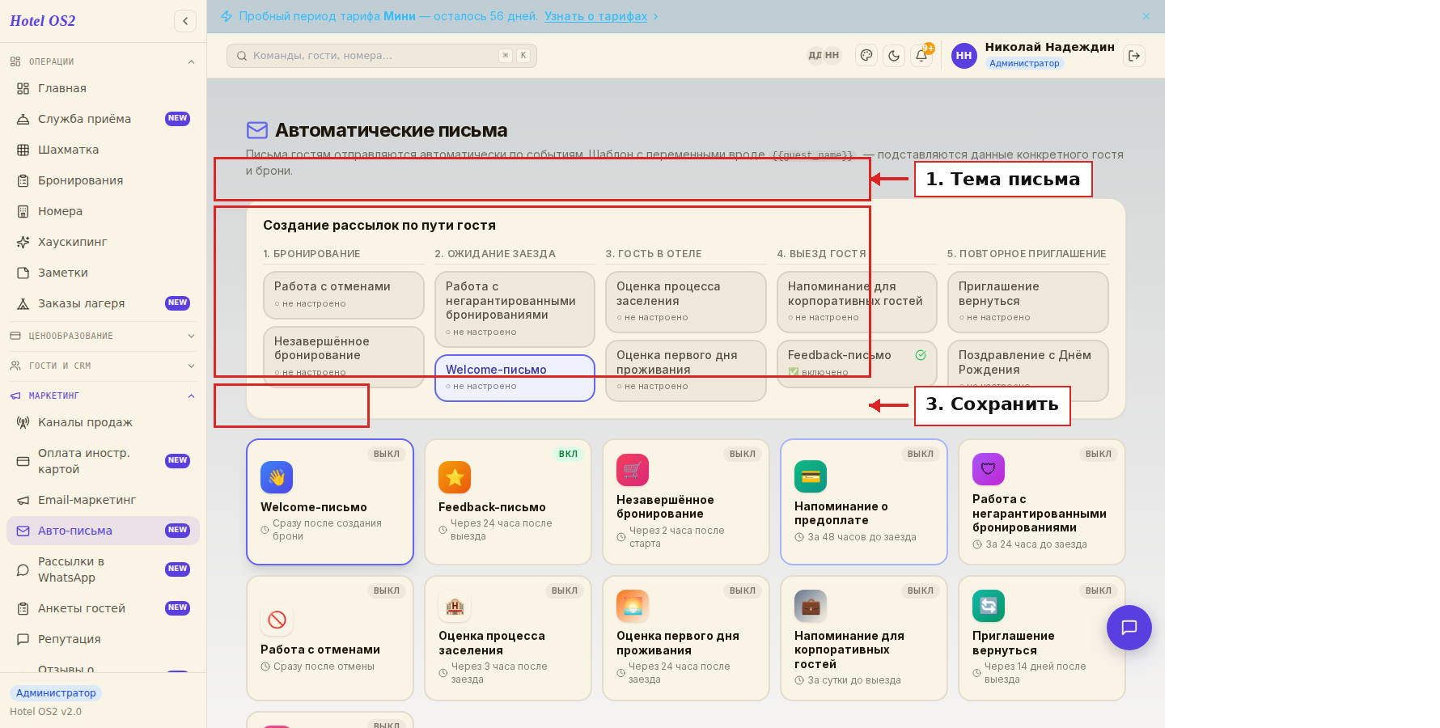Click the star Feedback-письмо icon
This screenshot has height=728, width=1440.
point(455,477)
